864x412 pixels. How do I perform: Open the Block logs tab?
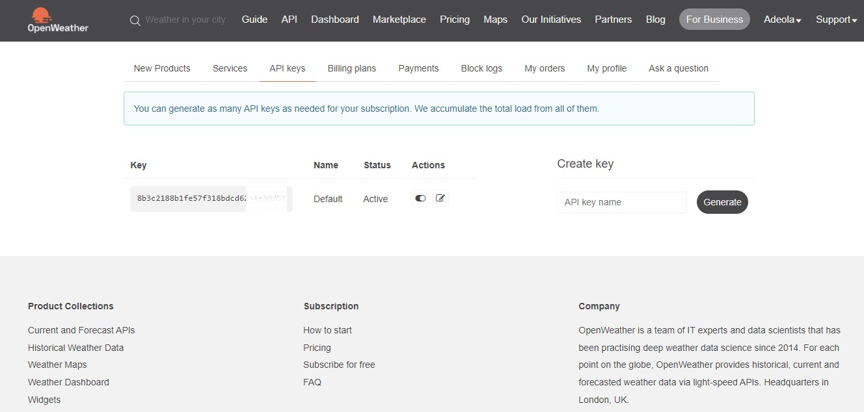481,68
